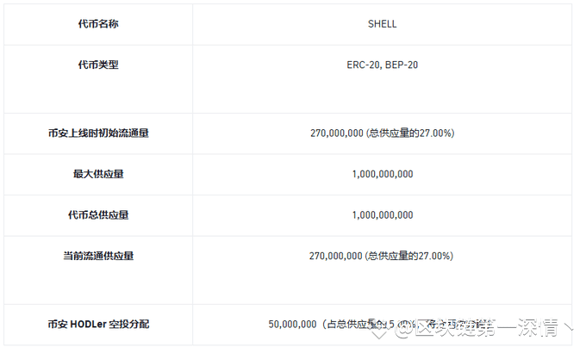586x347 pixels.
Task: Click the 代币名称 header cell
Action: click(98, 24)
